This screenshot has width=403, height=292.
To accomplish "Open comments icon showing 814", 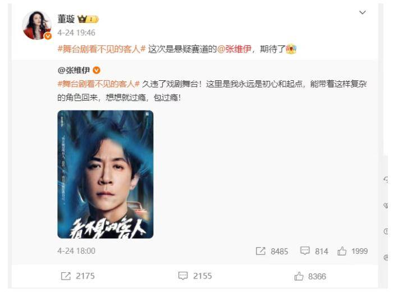I will coord(305,250).
